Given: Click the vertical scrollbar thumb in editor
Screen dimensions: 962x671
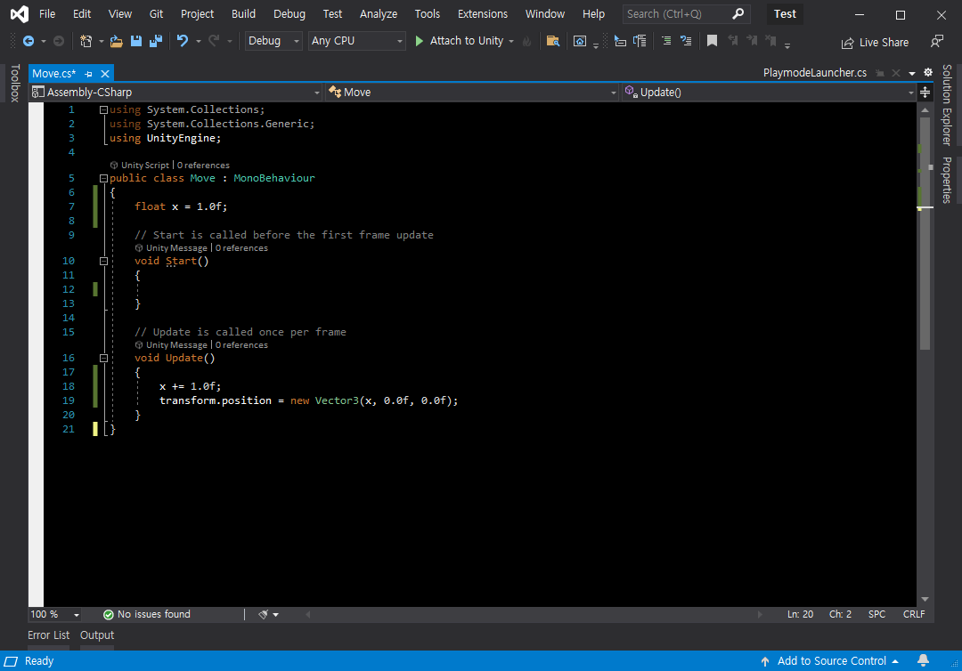Looking at the screenshot, I should point(925,233).
